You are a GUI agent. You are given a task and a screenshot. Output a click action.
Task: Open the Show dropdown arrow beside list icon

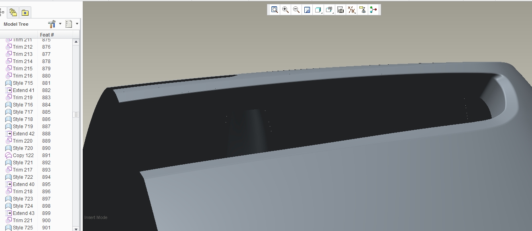[x=77, y=24]
